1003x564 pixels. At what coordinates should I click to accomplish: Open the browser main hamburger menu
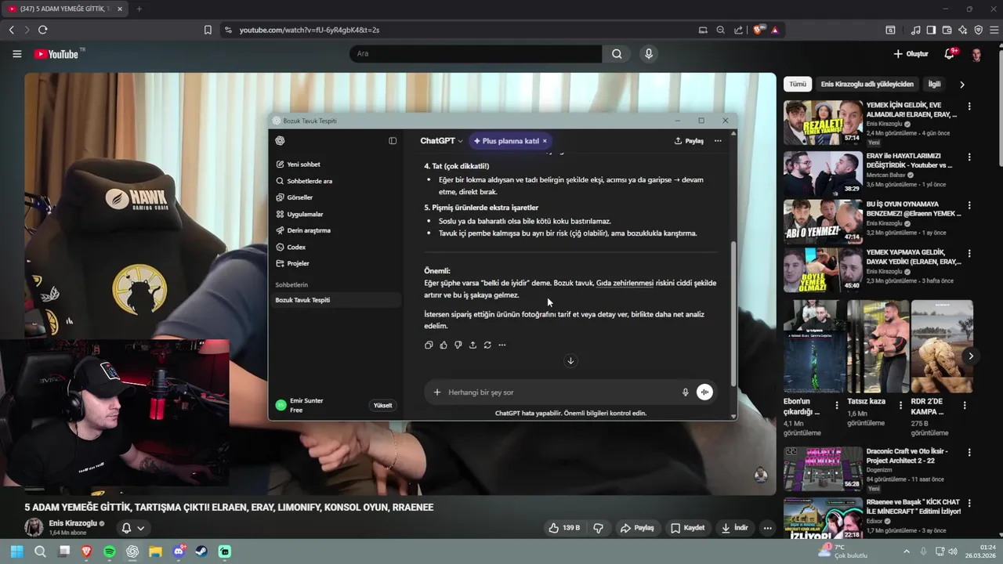(x=994, y=30)
